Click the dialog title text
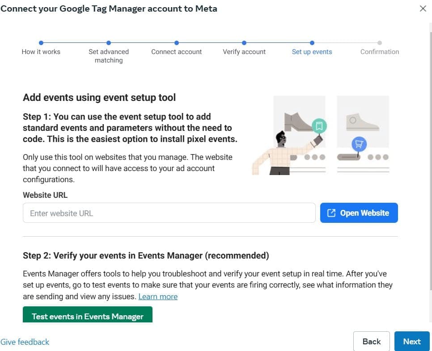 click(x=109, y=8)
